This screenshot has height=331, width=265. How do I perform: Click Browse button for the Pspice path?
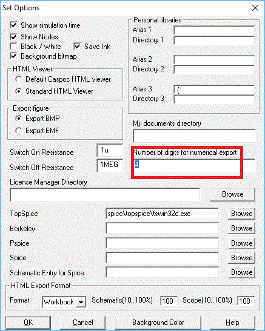pos(241,243)
